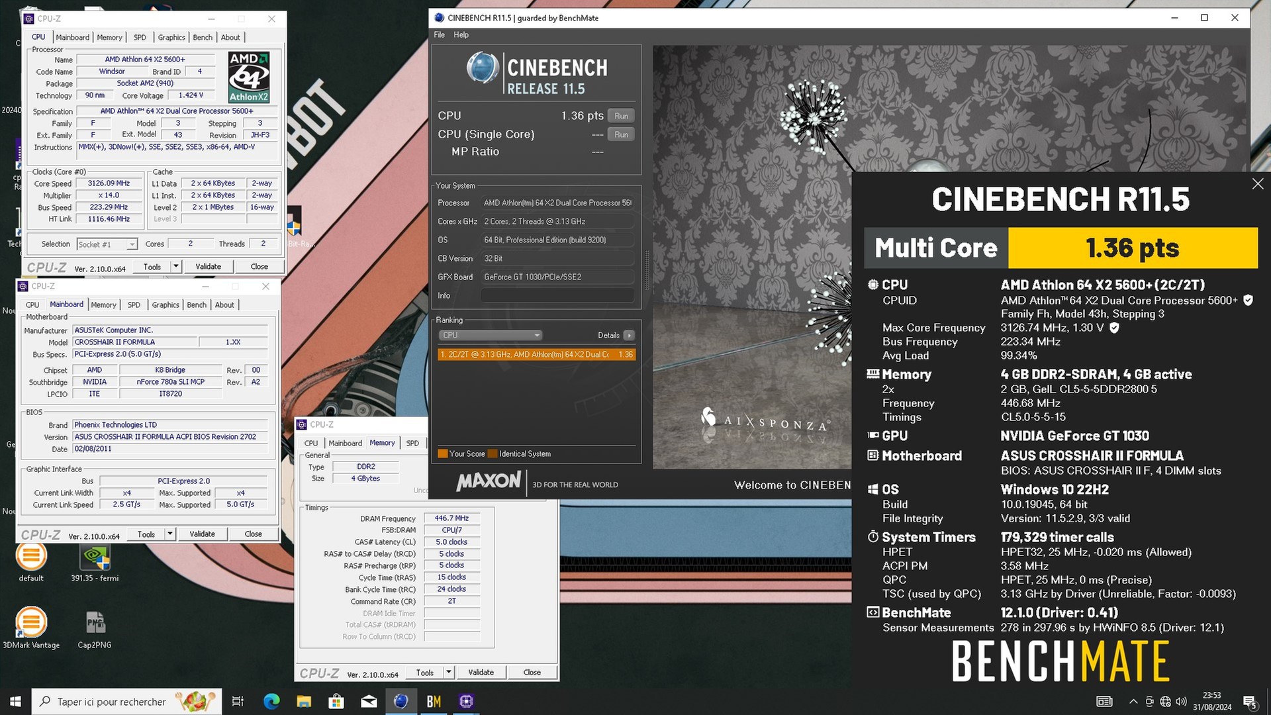1271x715 pixels.
Task: Expand Tools dropdown arrow in Mainboard CPU-Z window
Action: pyautogui.click(x=170, y=534)
